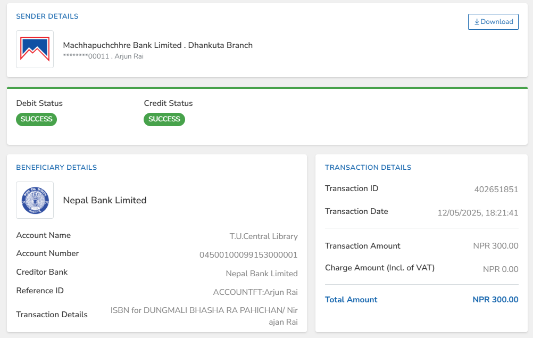533x338 pixels.
Task: Click the Account Number label
Action: pyautogui.click(x=47, y=253)
